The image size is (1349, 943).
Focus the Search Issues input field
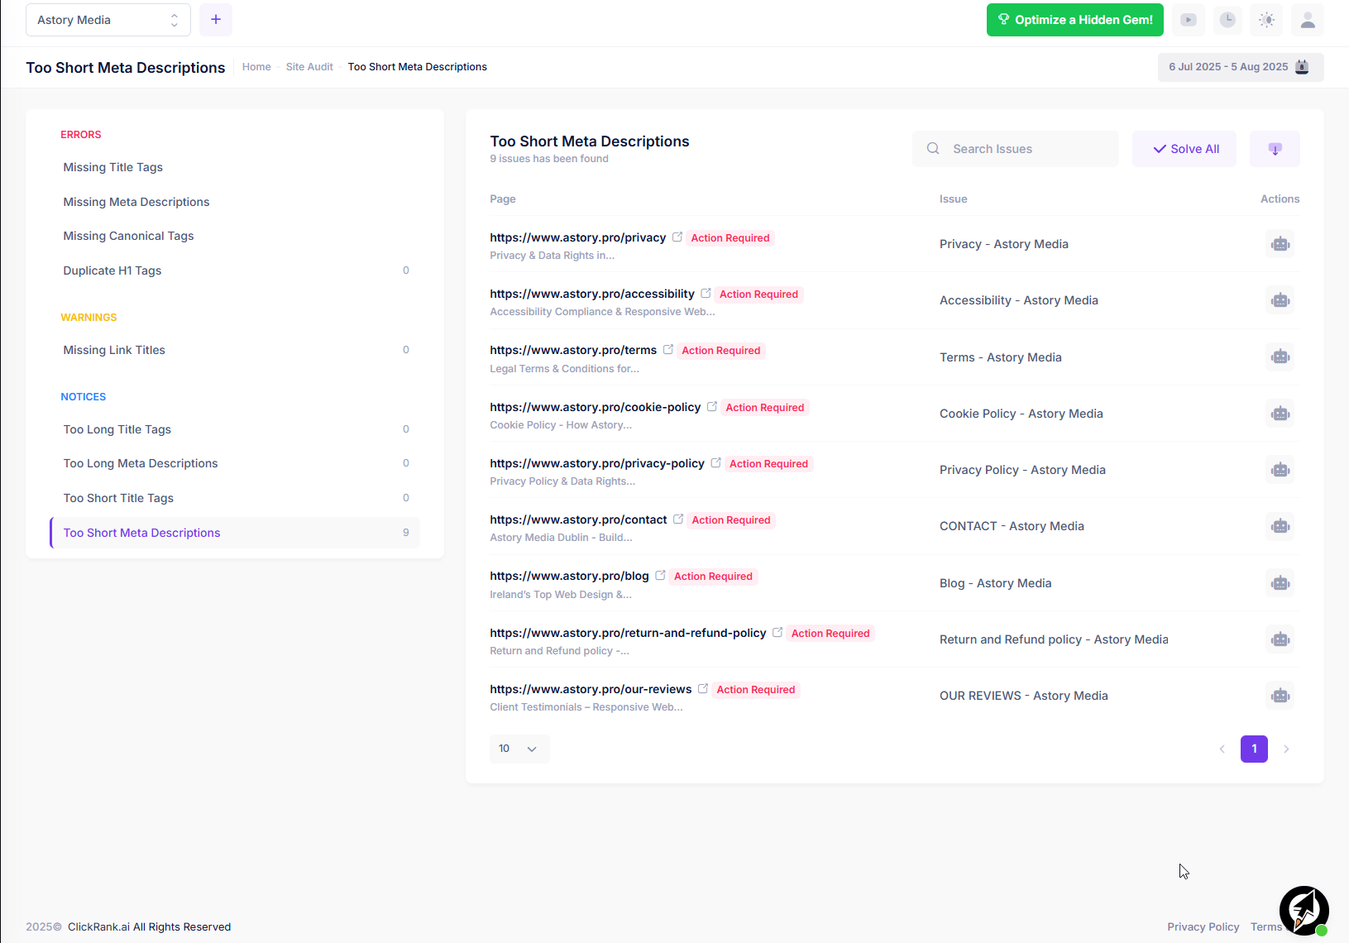coord(1016,149)
